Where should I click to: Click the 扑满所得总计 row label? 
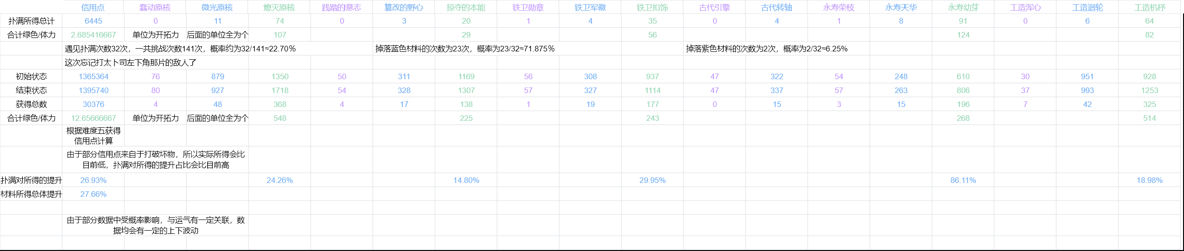pos(31,21)
